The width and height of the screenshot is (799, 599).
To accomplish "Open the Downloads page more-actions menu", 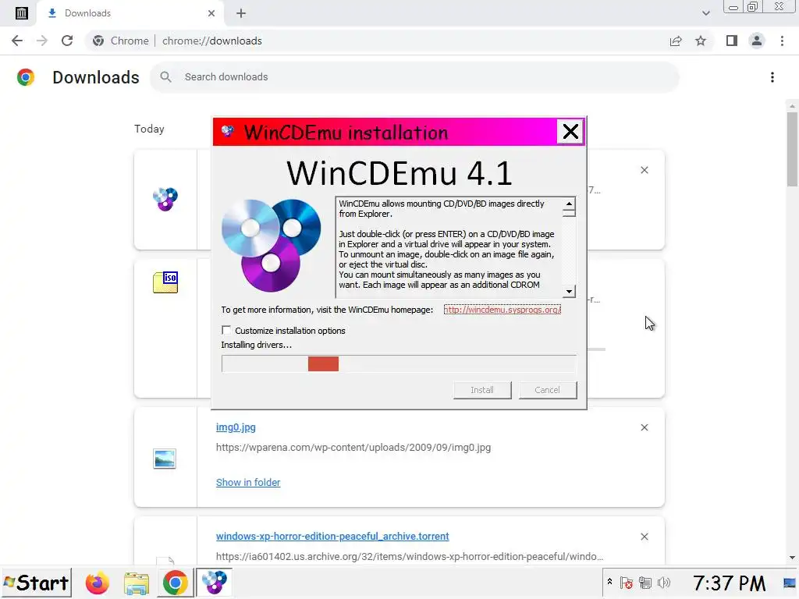I will 772,77.
